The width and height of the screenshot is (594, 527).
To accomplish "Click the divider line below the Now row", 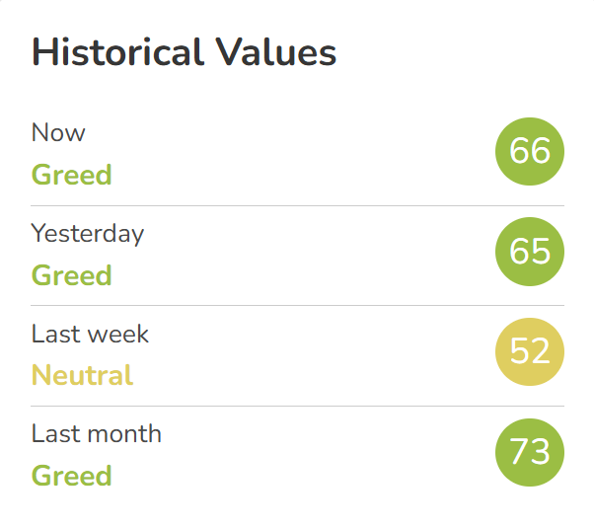I will (x=297, y=206).
